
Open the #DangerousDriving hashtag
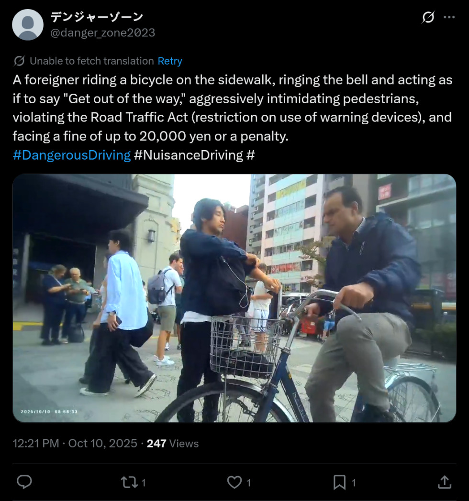click(x=72, y=155)
